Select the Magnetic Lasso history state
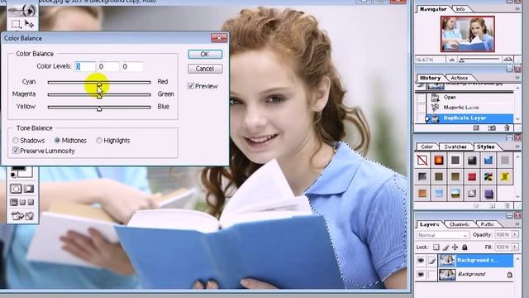529x298 pixels. (471, 108)
